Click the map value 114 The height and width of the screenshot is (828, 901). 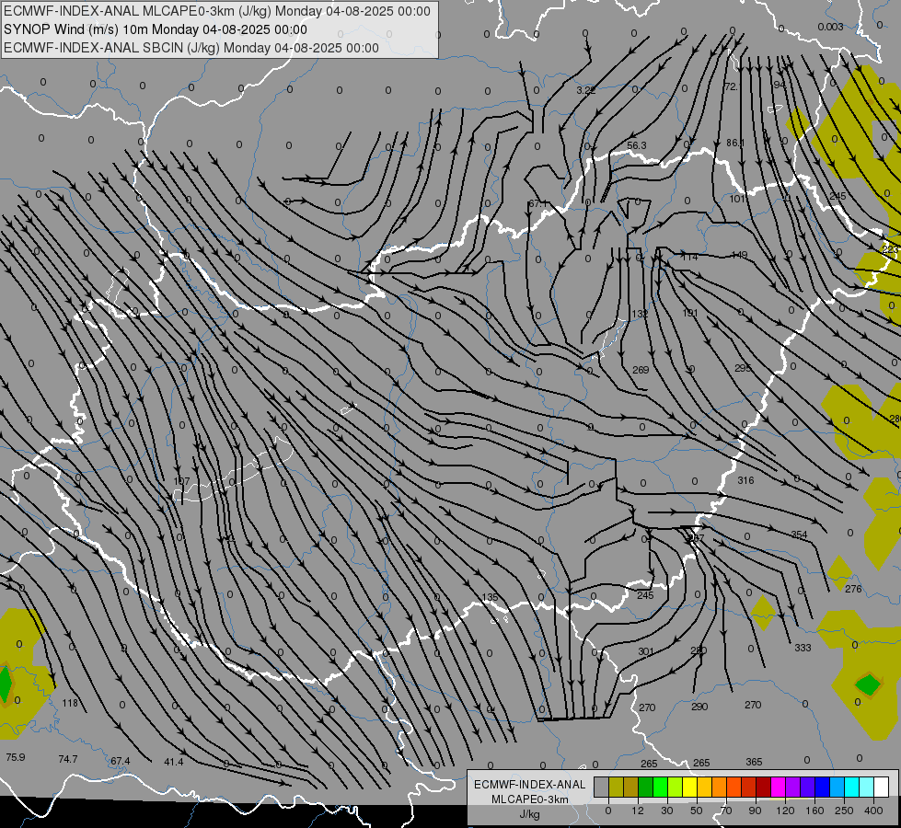[689, 257]
